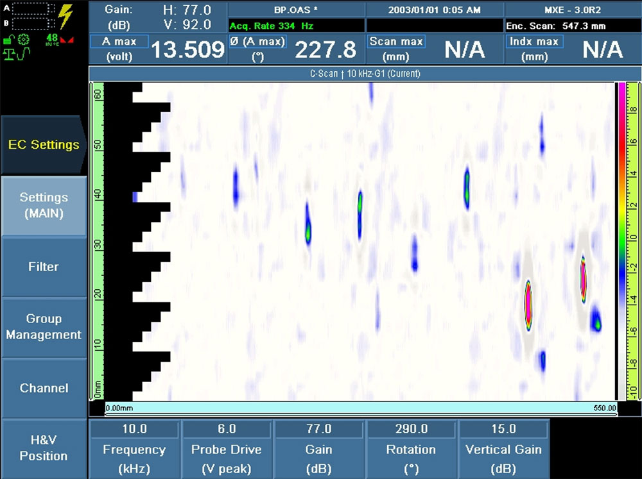Click the green unlocked padlock icon

(x=8, y=40)
